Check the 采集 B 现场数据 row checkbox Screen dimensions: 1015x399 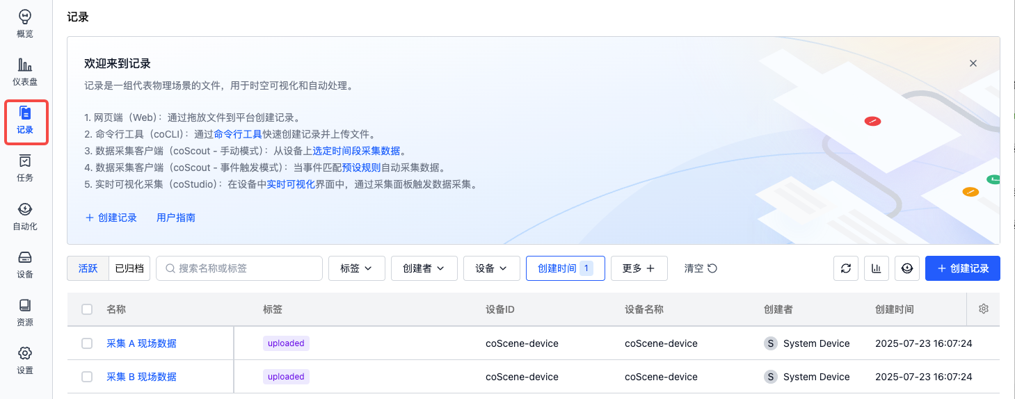87,377
